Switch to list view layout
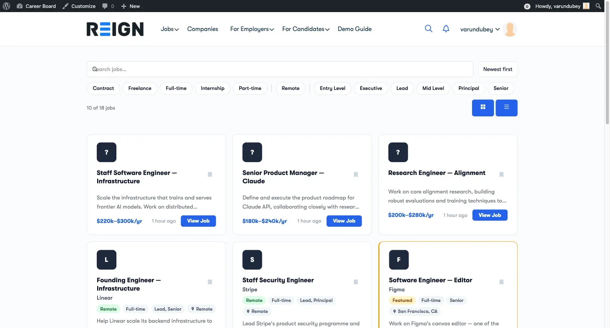This screenshot has width=610, height=328. click(506, 108)
